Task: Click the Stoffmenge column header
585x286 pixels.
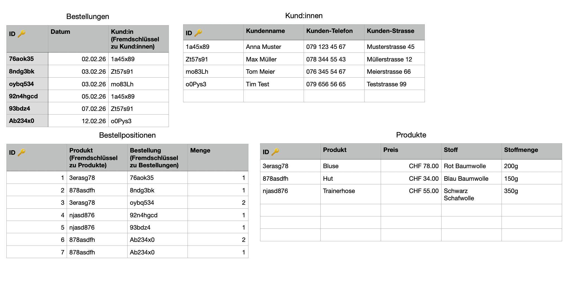Action: (521, 150)
